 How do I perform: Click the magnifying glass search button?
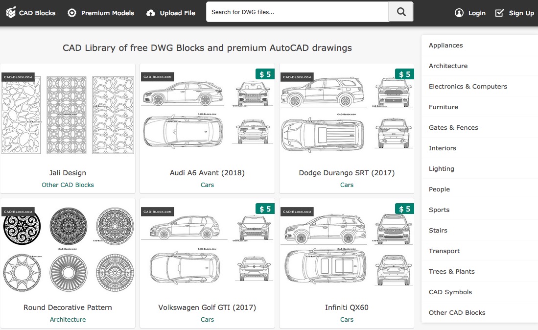[401, 12]
